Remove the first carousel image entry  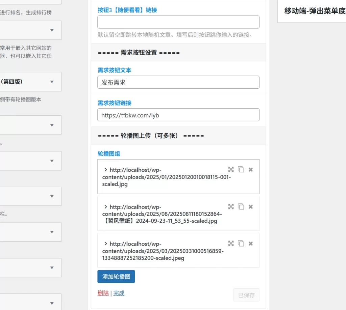(x=250, y=169)
